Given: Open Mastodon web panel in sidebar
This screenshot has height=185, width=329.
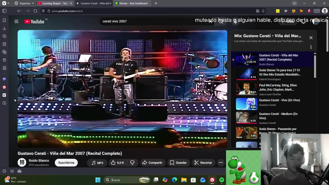Looking at the screenshot, I should click(x=4, y=79).
